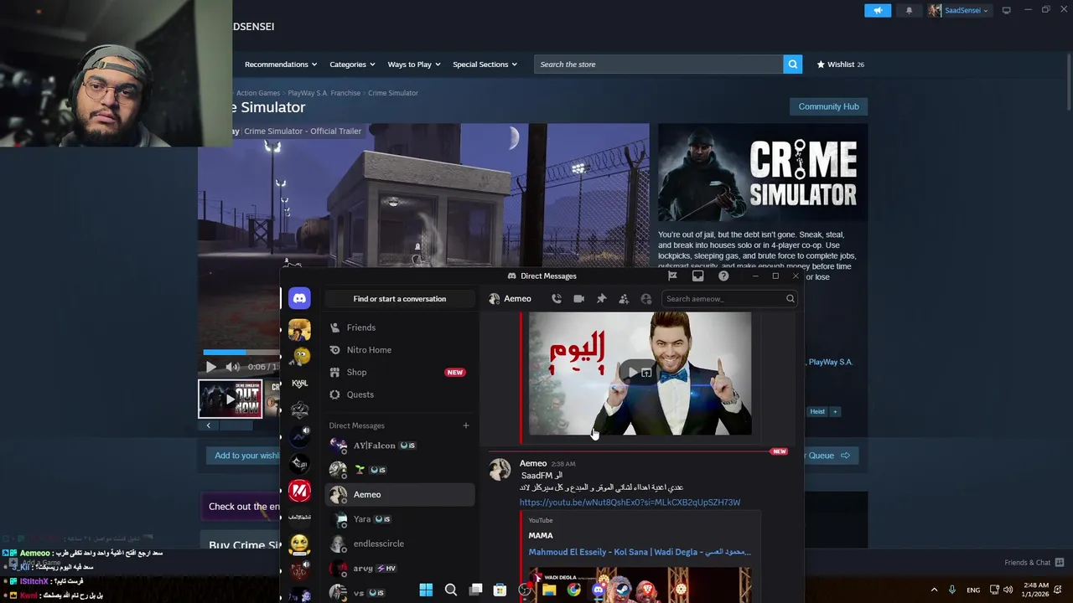Click Search the store input field

[659, 64]
